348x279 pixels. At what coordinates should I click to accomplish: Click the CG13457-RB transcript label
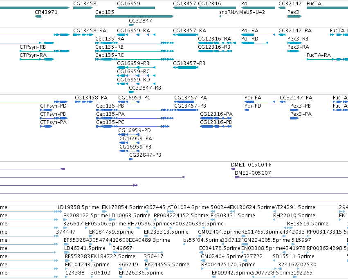tap(189, 63)
